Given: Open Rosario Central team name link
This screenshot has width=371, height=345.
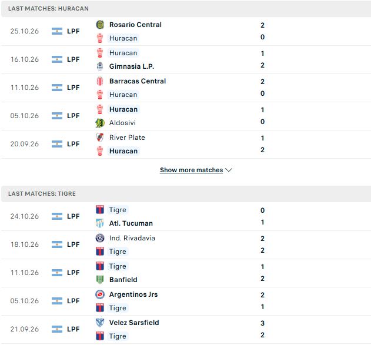Looking at the screenshot, I should [135, 25].
